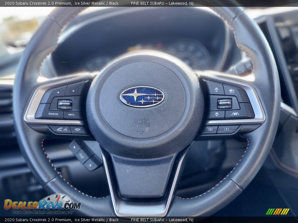Push the VOL+/VOL- volume rocker switch
Image resolution: width=298 pixels, height=223 pixels.
click(x=65, y=104)
